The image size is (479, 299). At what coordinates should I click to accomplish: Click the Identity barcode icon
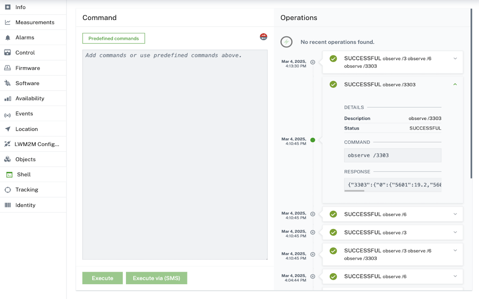8,205
